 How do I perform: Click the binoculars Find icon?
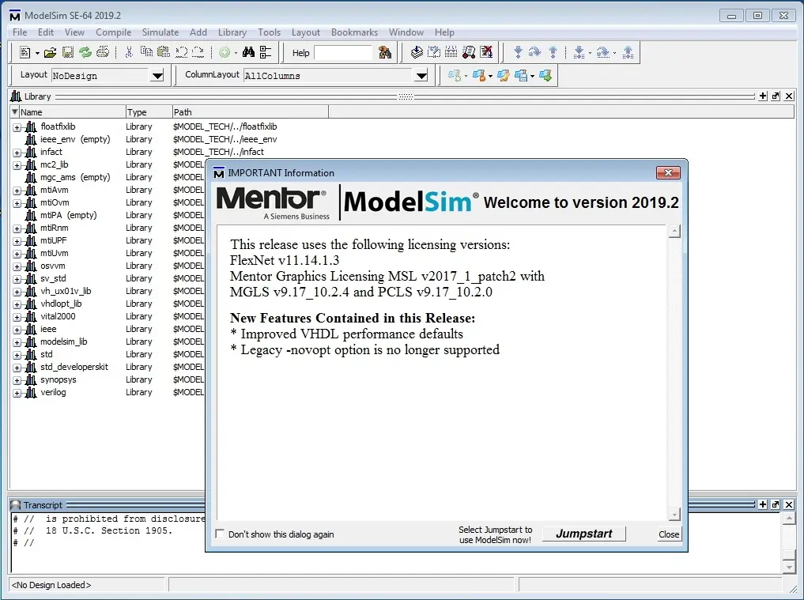point(249,52)
